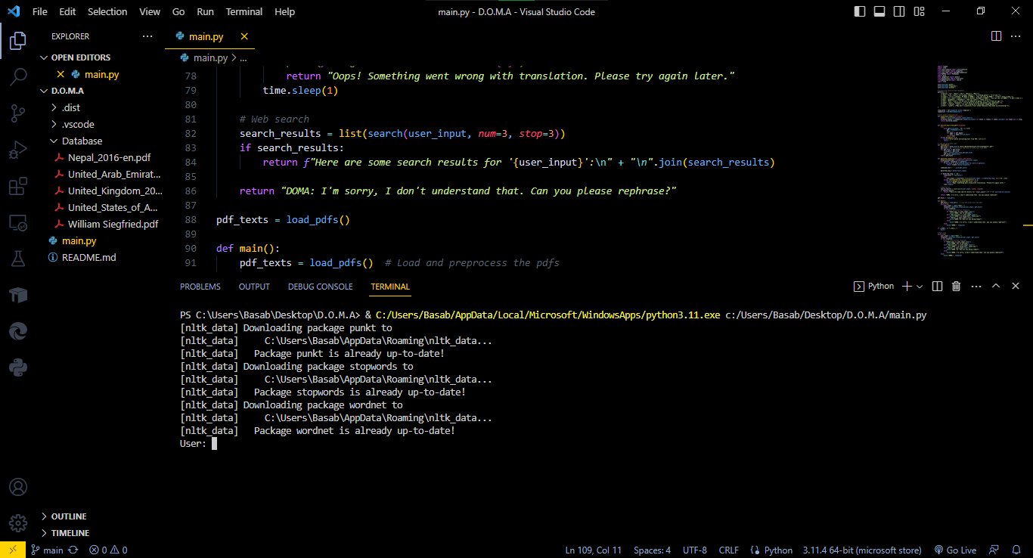Expand the .vscode folder

(x=79, y=124)
